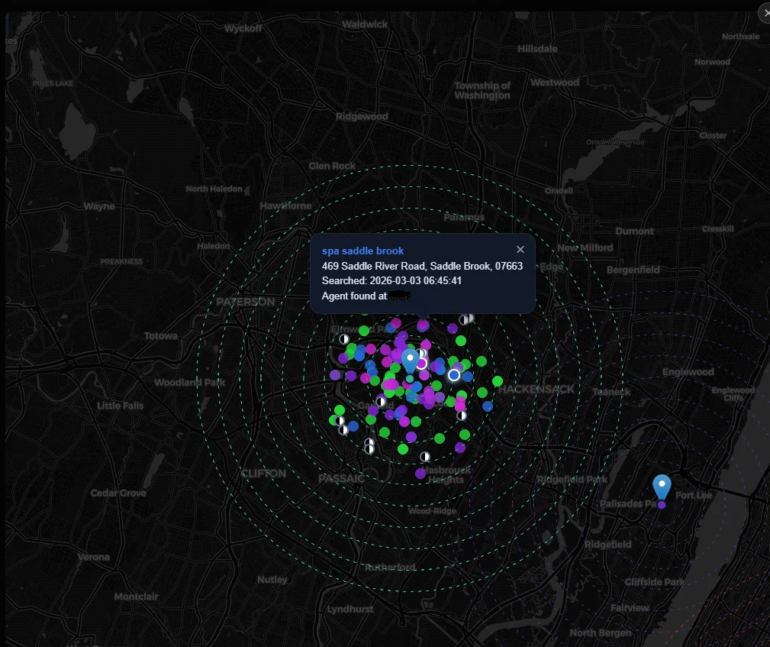The height and width of the screenshot is (647, 770).
Task: Click the half-filled marker just above Hasbrouck Heights
Action: [x=425, y=457]
